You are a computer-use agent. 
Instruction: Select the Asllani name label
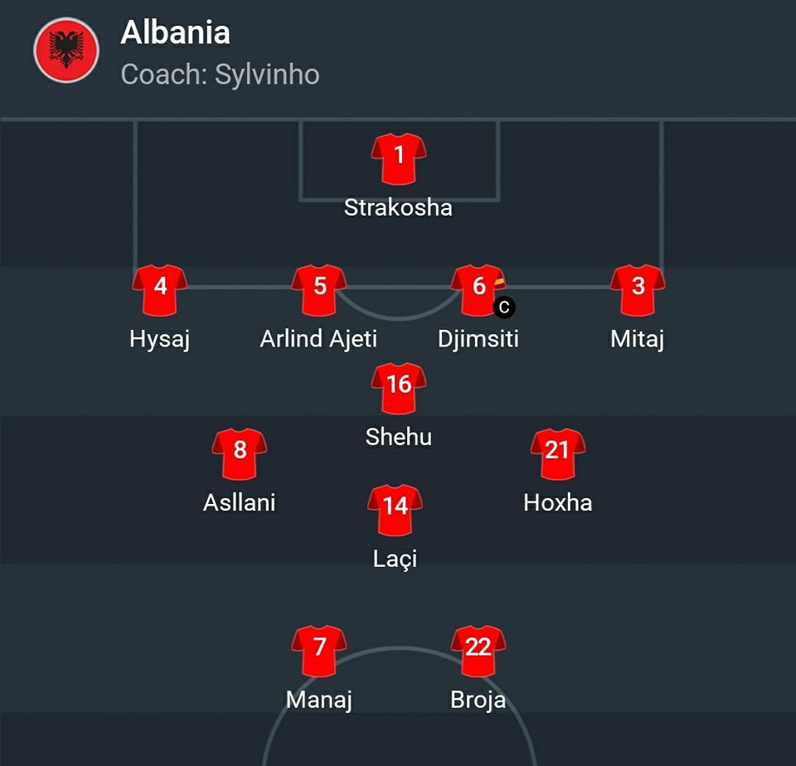point(240,502)
